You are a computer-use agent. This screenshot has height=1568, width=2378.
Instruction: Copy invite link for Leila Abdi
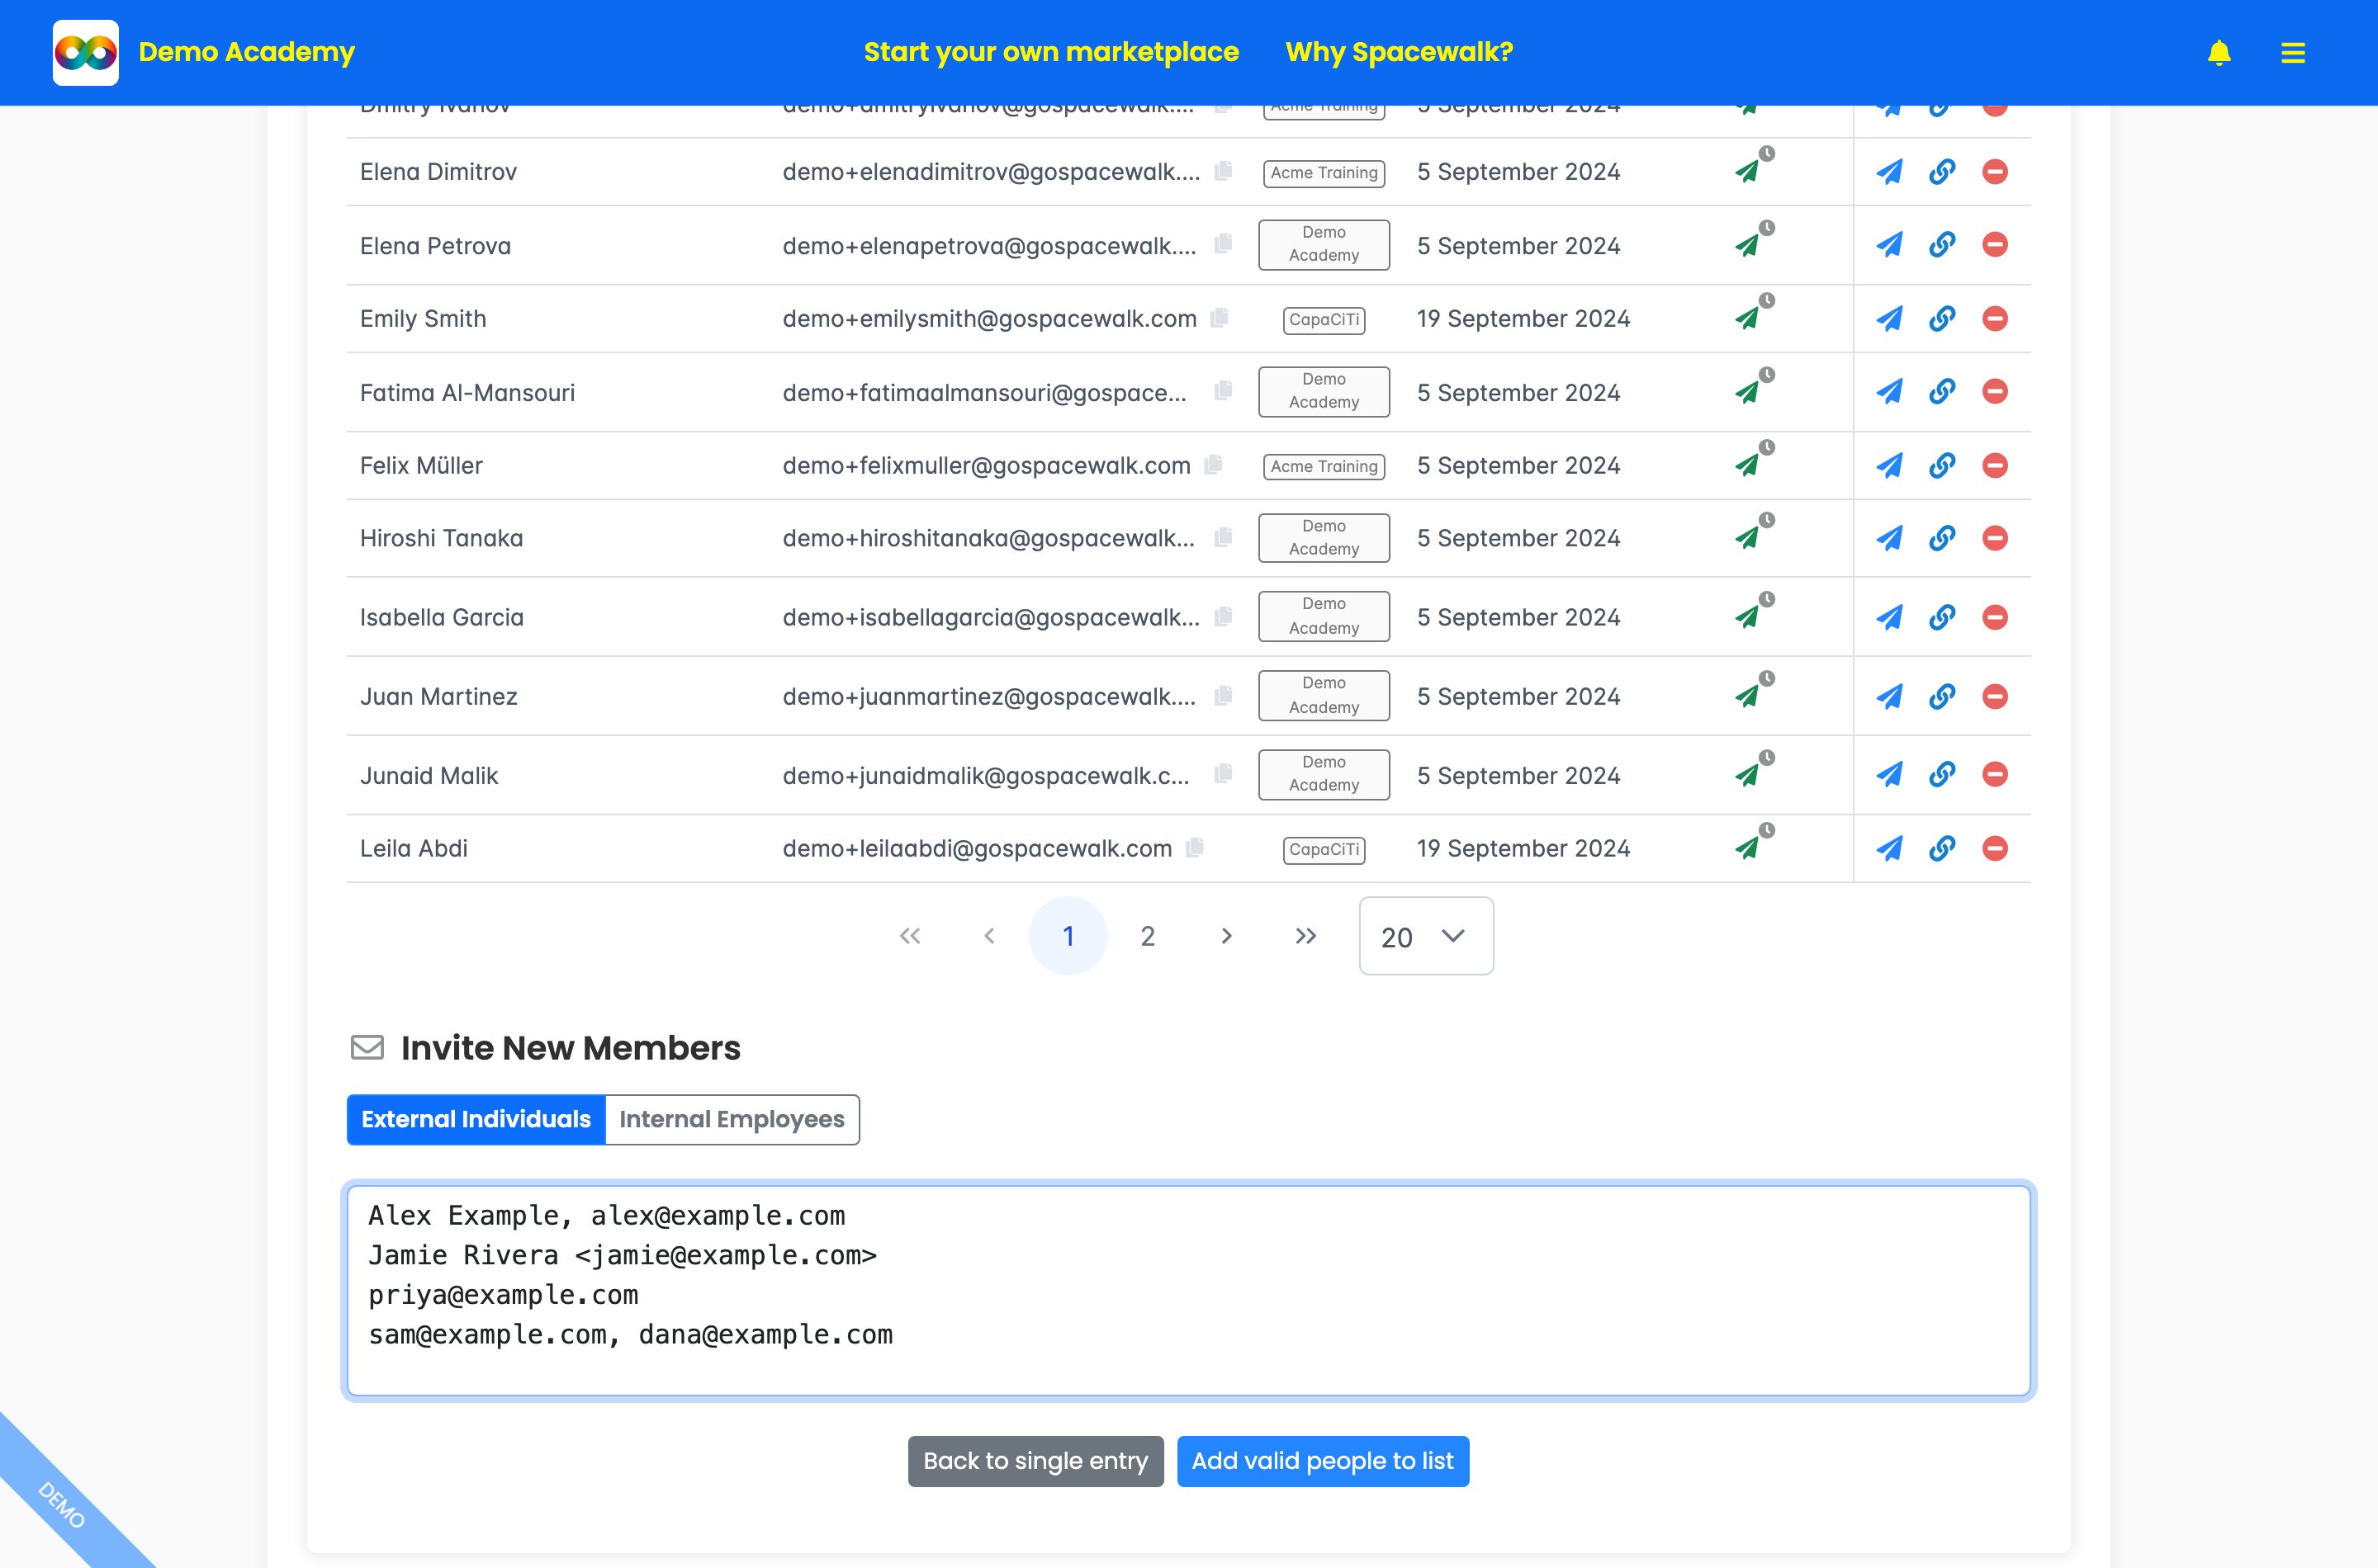(1942, 849)
